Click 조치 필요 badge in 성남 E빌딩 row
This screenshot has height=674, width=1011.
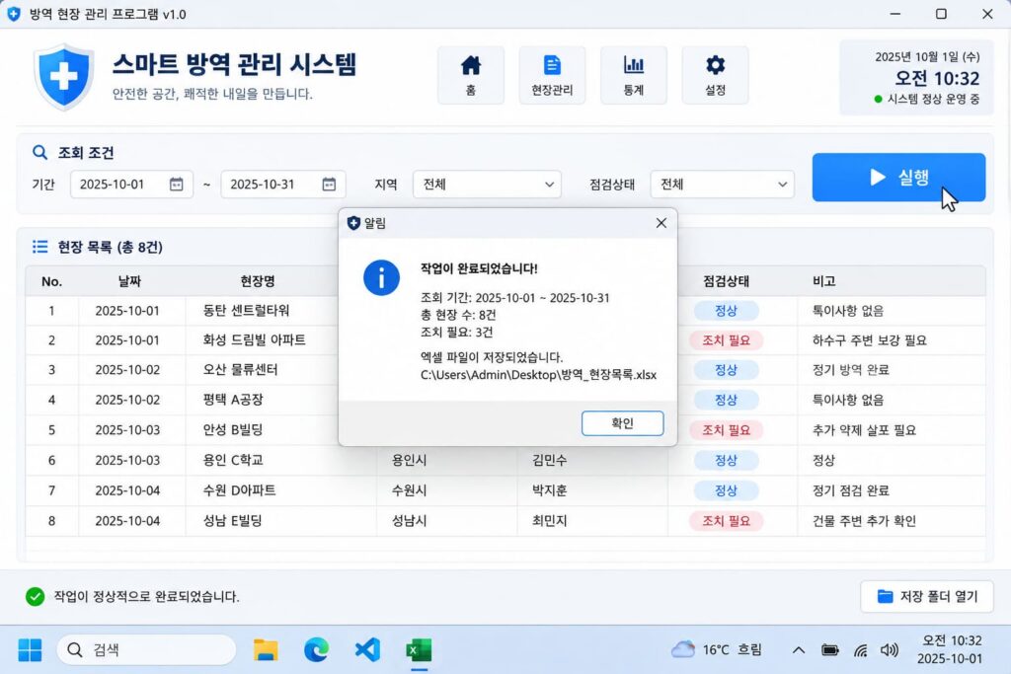[x=726, y=521]
